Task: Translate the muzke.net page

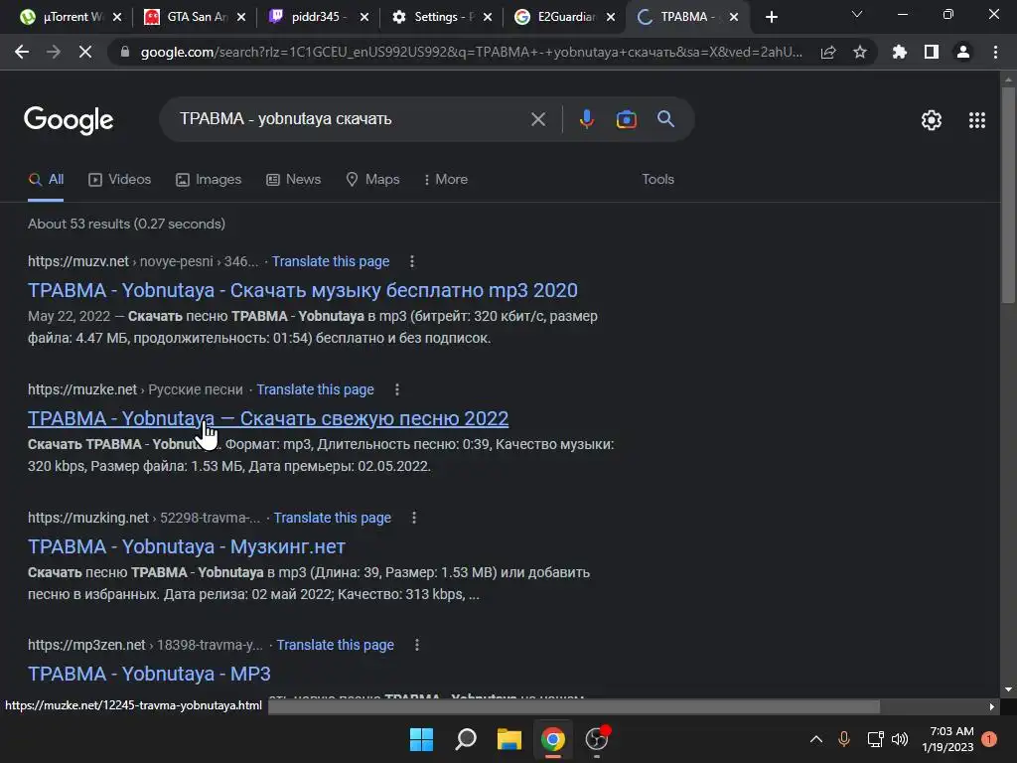Action: (x=315, y=389)
